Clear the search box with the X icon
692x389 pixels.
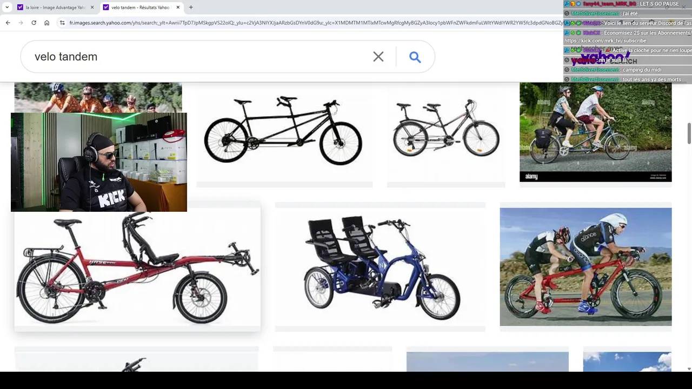(x=378, y=57)
